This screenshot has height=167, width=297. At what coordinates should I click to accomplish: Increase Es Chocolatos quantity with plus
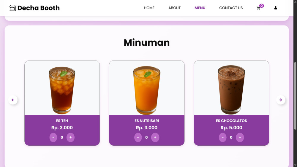(240, 137)
